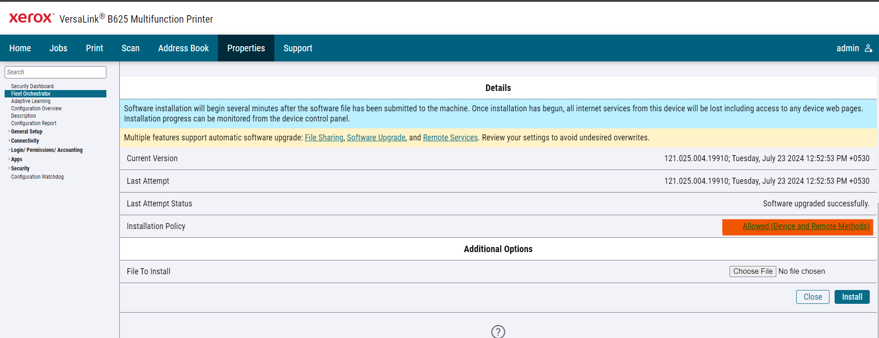Click the Close button
This screenshot has width=879, height=338.
[x=812, y=297]
